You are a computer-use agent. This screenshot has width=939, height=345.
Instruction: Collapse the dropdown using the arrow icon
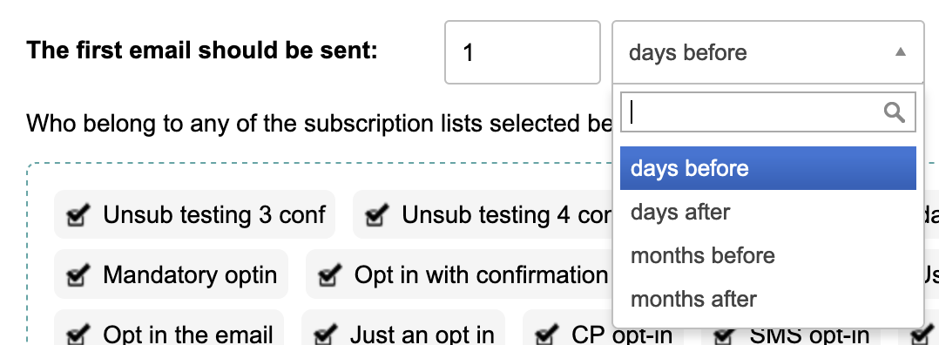[900, 52]
